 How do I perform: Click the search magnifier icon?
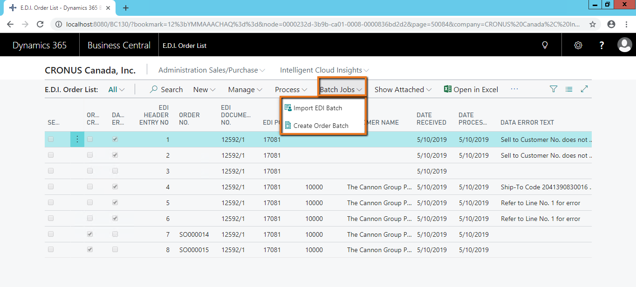pos(154,89)
